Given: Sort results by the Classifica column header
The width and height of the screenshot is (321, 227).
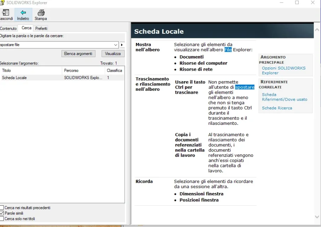Looking at the screenshot, I should 114,70.
